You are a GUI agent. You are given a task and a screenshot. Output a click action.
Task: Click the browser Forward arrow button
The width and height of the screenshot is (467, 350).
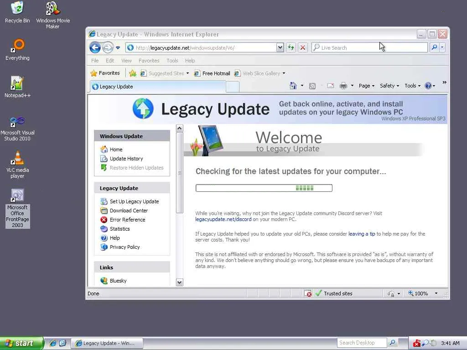(108, 47)
